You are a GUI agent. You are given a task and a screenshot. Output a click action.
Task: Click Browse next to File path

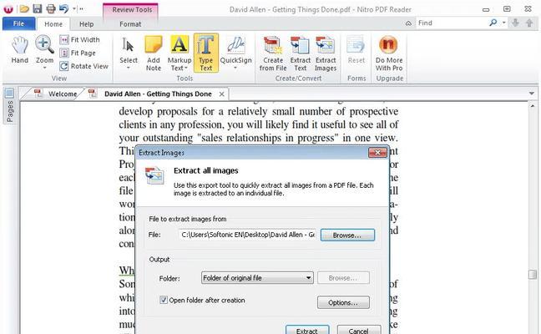[347, 235]
